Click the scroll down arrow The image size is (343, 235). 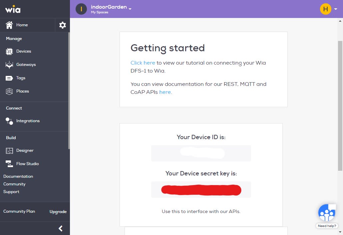point(340,232)
